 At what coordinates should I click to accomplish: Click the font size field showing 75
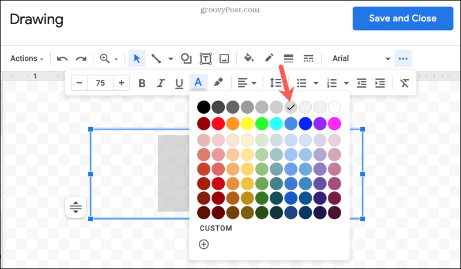(100, 83)
